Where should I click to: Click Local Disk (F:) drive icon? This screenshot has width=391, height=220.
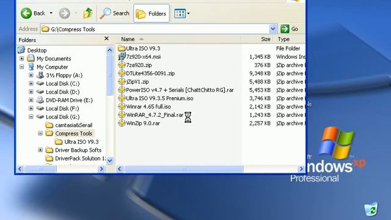pyautogui.click(x=40, y=108)
